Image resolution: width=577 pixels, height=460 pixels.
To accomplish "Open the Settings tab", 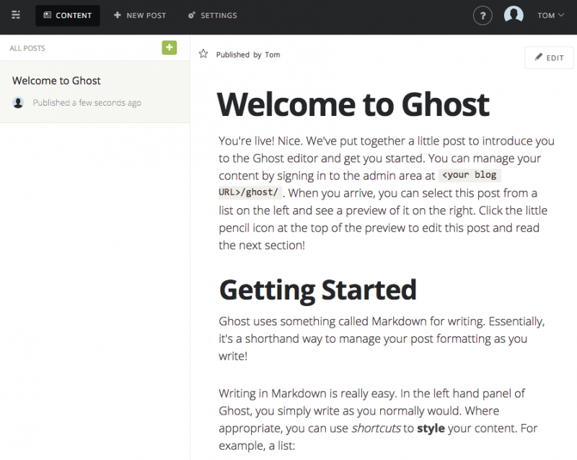I will point(213,15).
